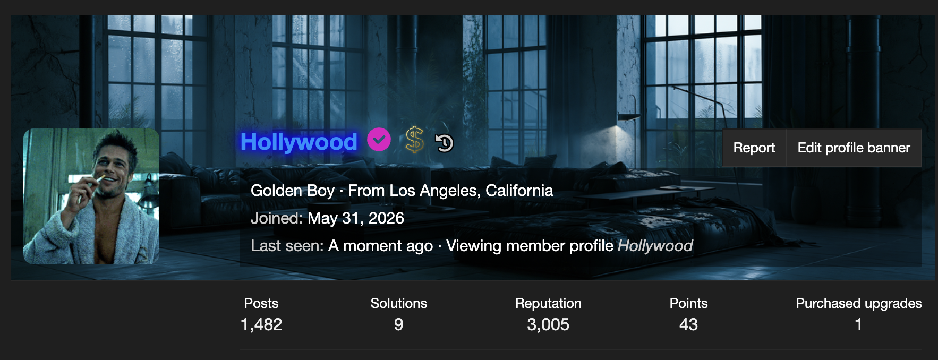Open the Solutions count 9

(x=398, y=324)
